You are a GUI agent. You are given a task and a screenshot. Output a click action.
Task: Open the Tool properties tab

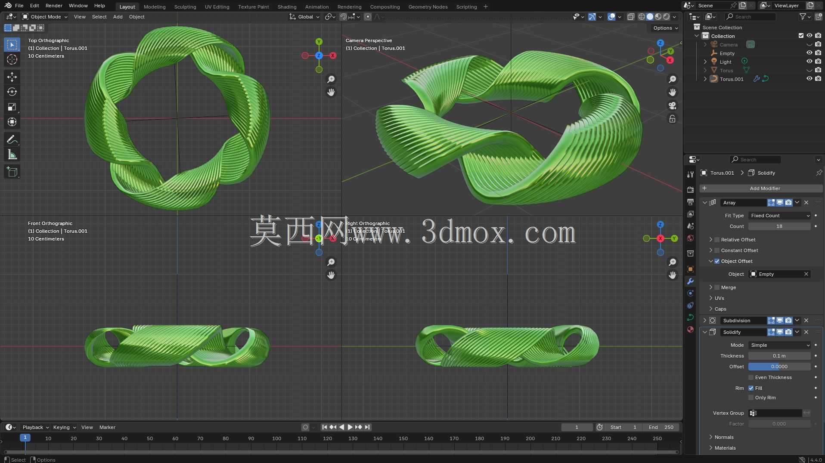click(x=690, y=174)
